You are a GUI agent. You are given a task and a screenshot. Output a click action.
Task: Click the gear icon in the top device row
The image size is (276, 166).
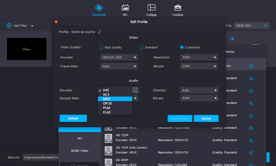point(251,66)
